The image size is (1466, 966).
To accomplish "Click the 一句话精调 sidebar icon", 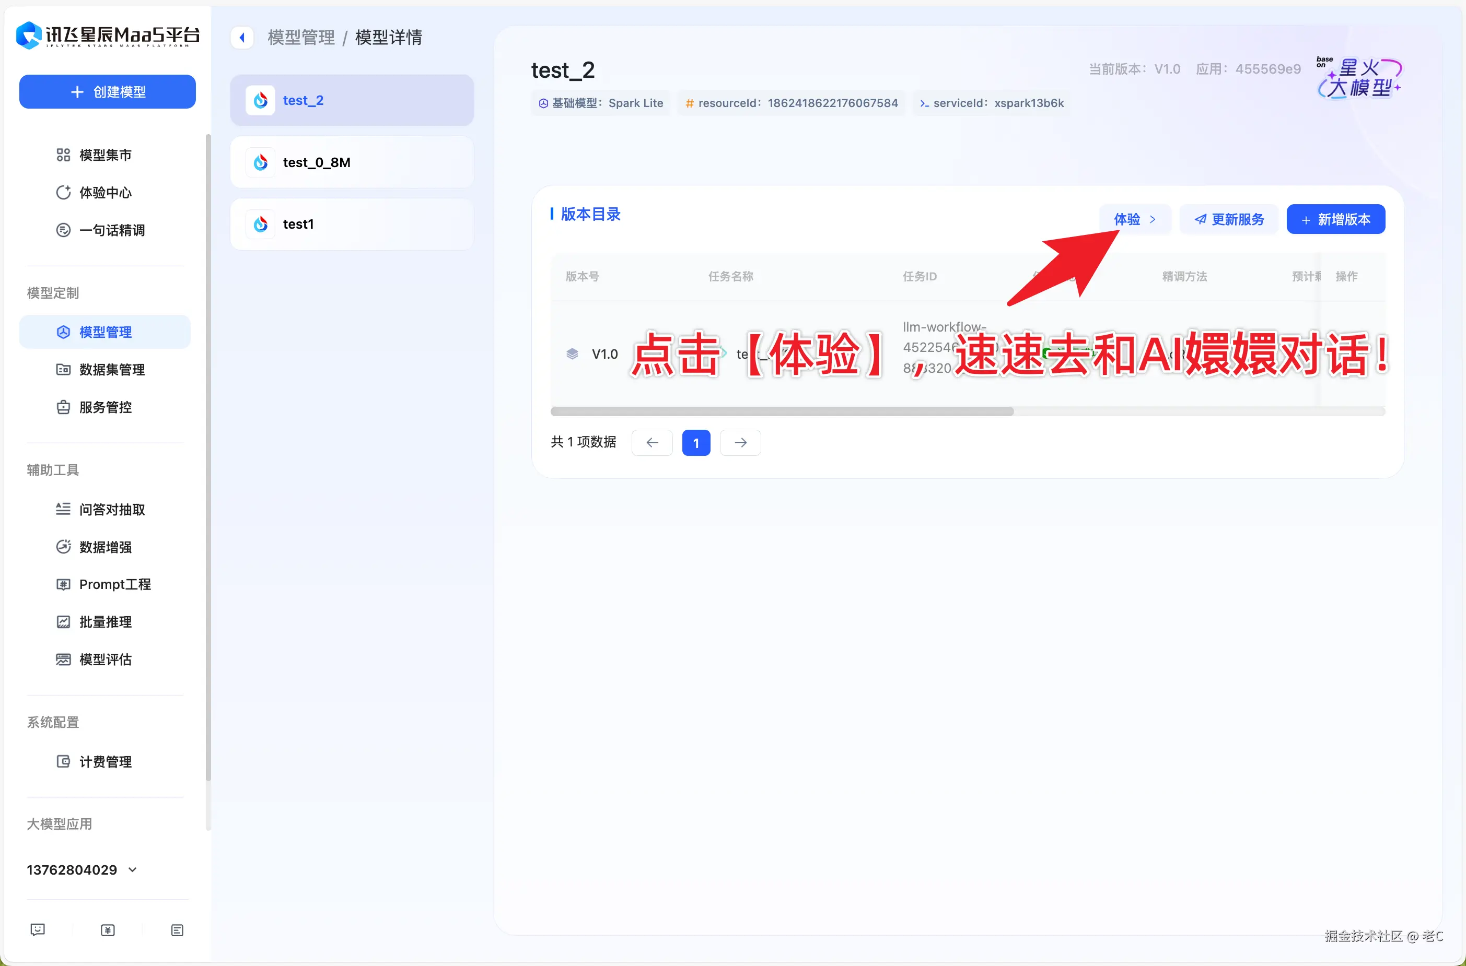I will tap(63, 229).
